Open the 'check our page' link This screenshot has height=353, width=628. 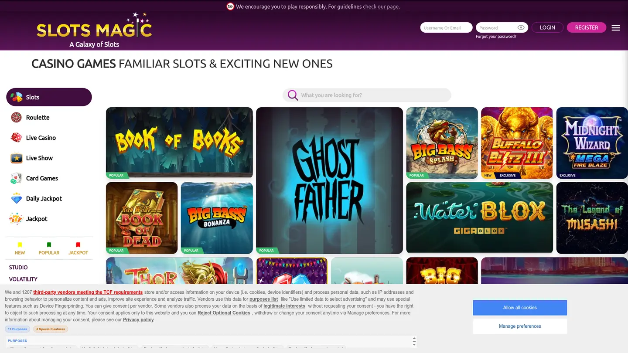380,7
